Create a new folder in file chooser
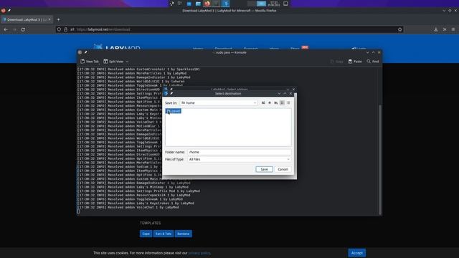The width and height of the screenshot is (459, 258). coord(275,103)
